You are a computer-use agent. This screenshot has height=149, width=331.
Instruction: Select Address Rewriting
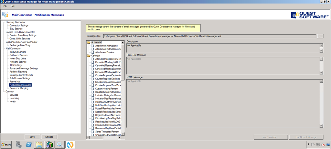pyautogui.click(x=18, y=72)
